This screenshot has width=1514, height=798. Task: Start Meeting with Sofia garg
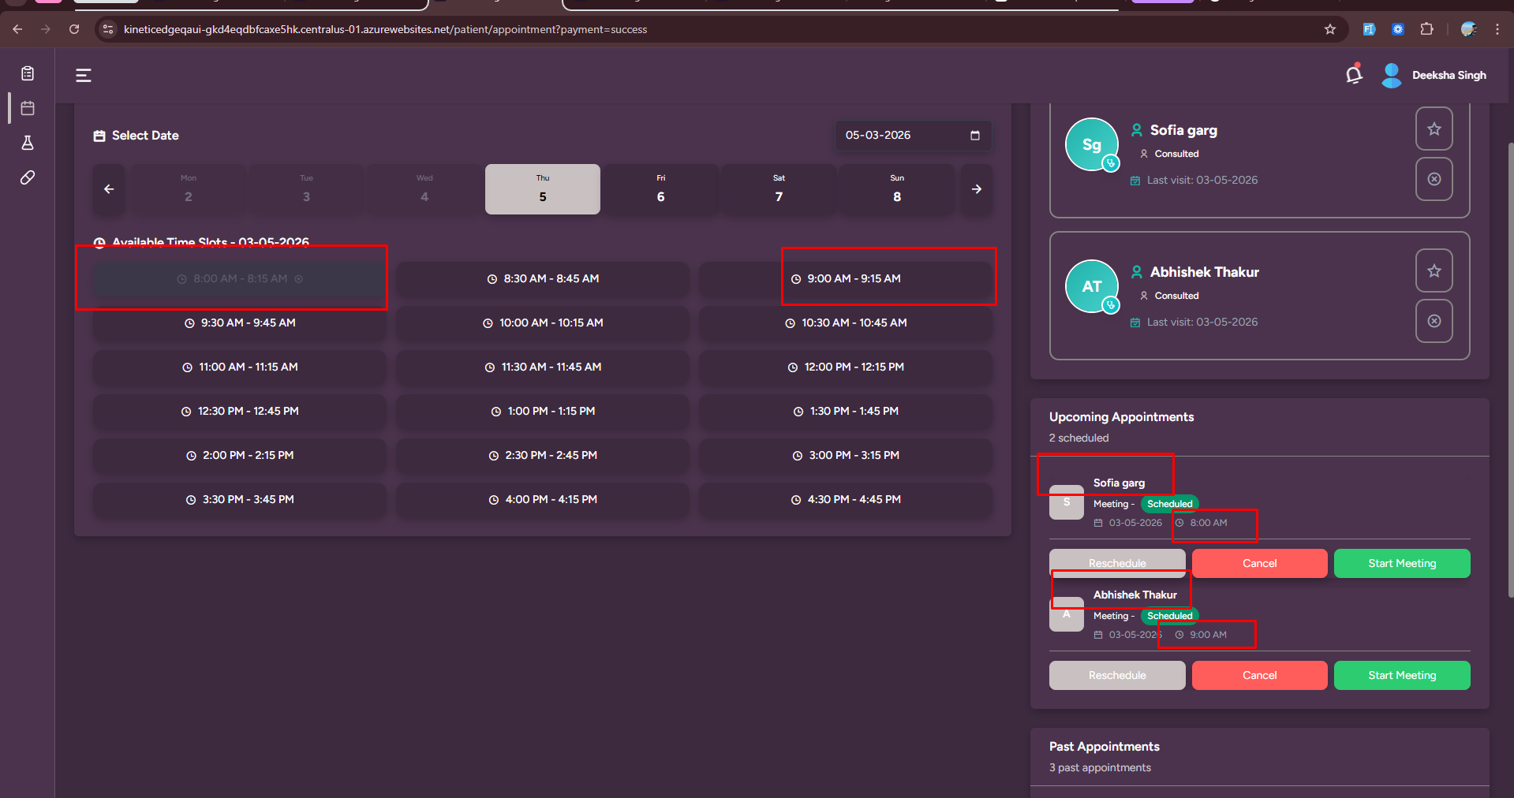click(1401, 563)
